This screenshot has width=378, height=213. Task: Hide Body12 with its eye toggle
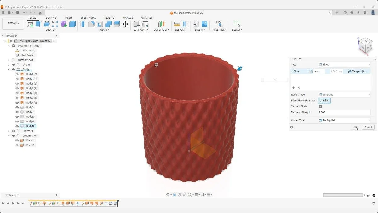17,126
